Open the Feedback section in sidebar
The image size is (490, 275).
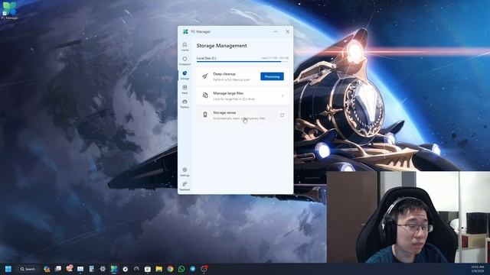[185, 186]
